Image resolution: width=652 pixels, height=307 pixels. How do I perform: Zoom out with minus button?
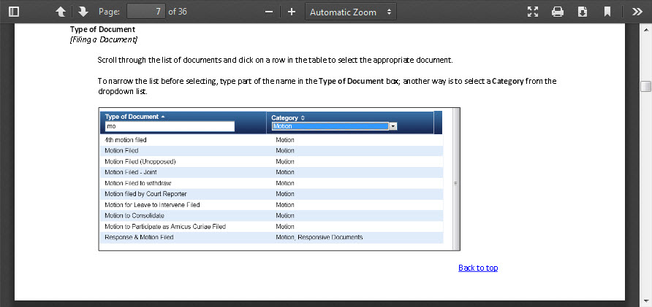tap(269, 12)
